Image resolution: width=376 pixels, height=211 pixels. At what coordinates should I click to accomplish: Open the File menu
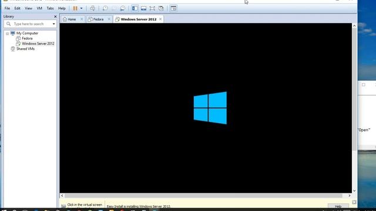point(7,8)
